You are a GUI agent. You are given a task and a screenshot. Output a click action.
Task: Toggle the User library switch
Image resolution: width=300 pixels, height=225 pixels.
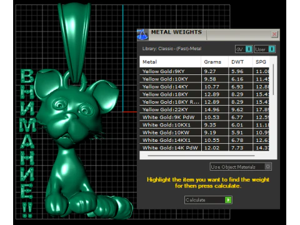click(x=265, y=49)
